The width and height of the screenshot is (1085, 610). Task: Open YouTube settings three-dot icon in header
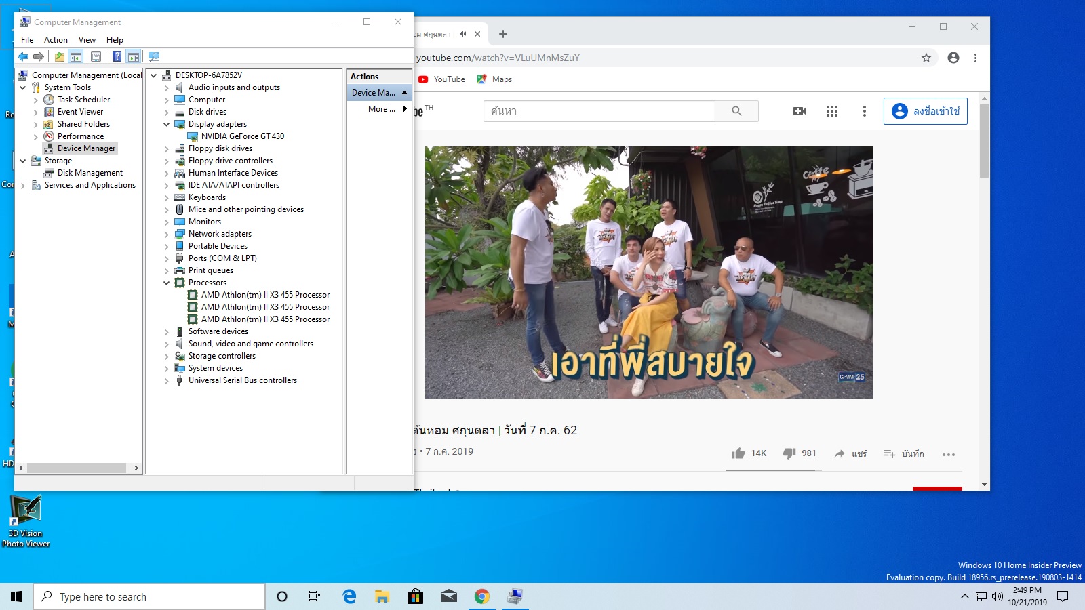point(864,111)
